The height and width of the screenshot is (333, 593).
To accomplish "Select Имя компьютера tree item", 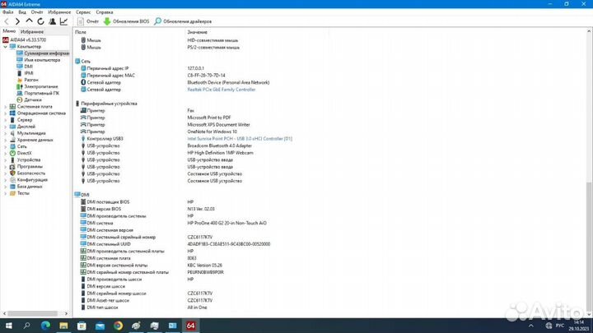I will [38, 60].
